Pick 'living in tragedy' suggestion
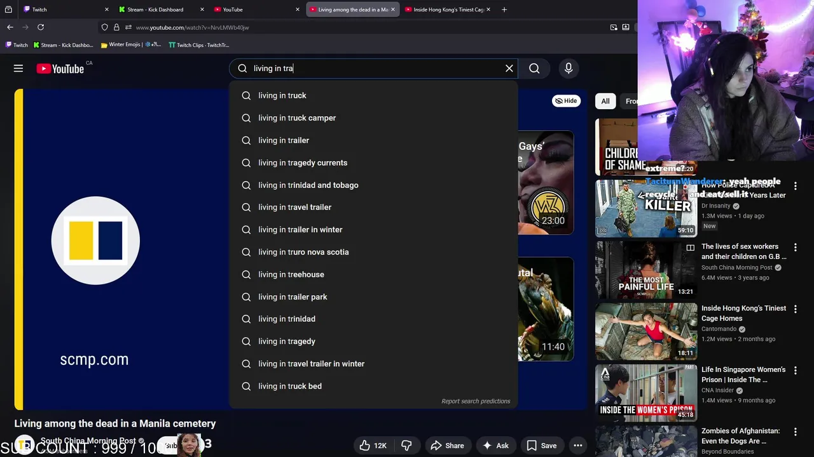 point(373,341)
